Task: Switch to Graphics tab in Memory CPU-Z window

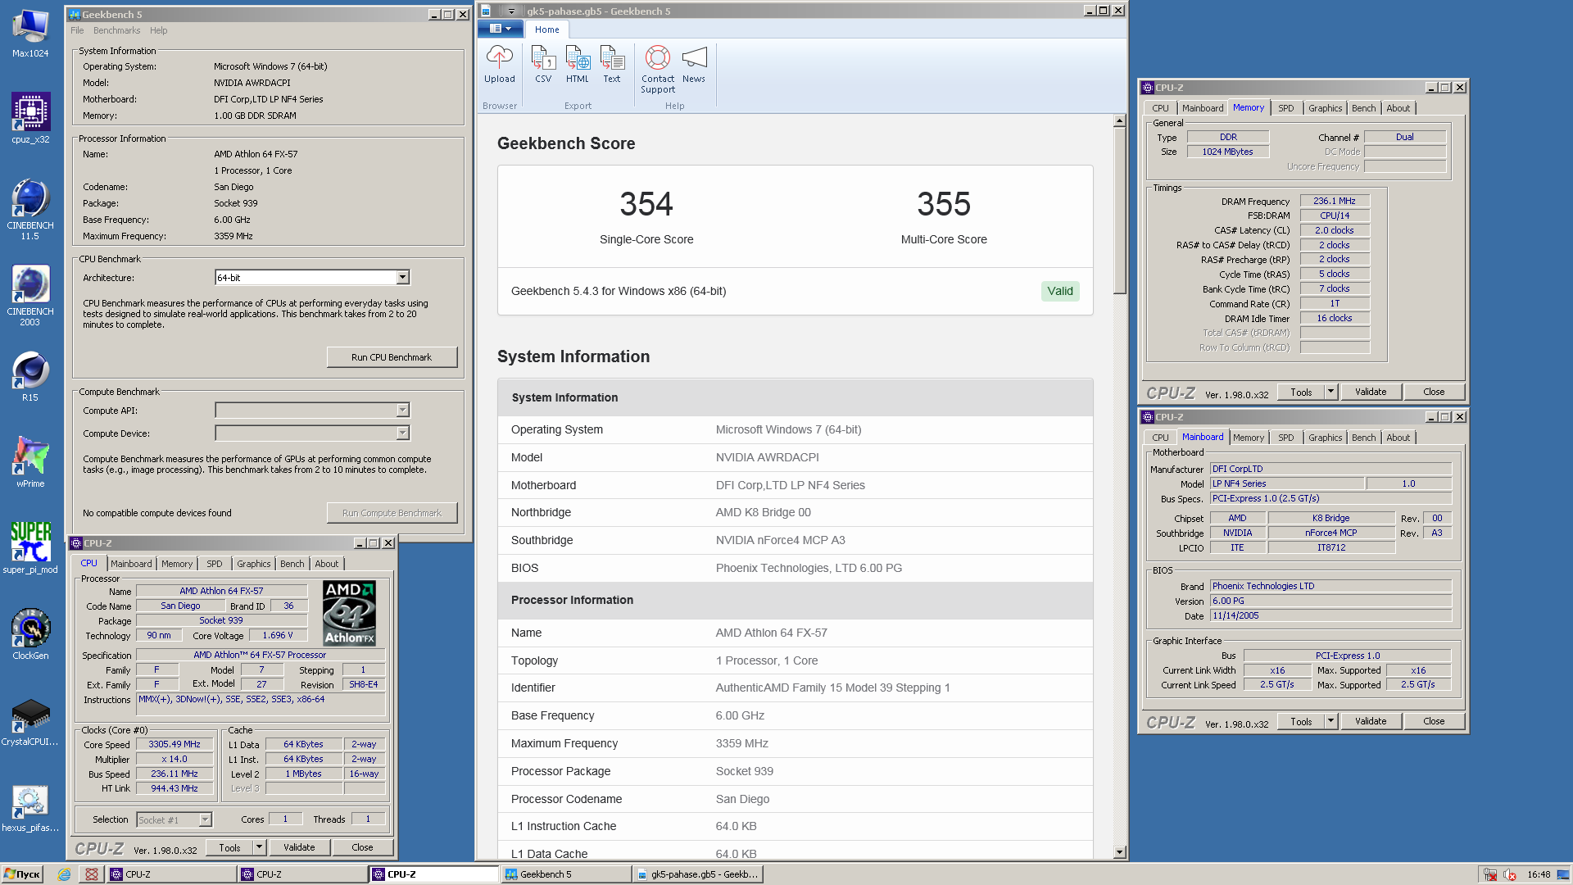Action: click(1325, 108)
